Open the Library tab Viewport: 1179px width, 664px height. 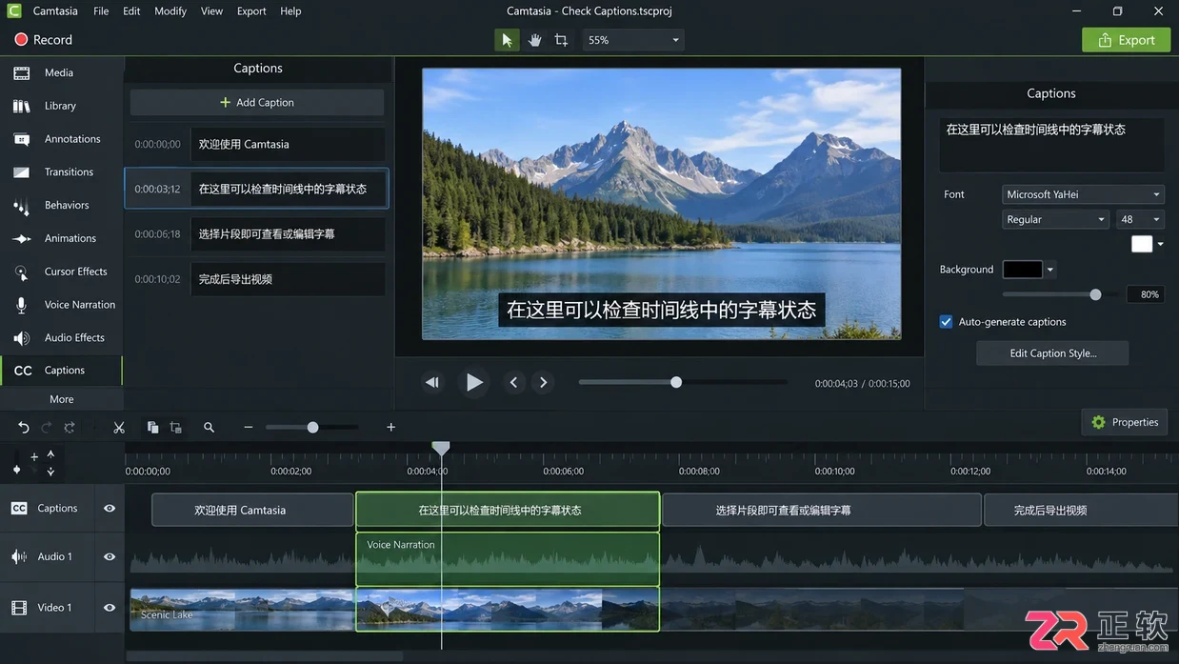61,106
